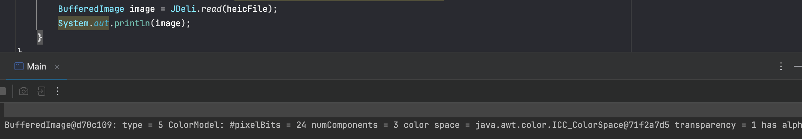Click the JDeli class reference
Viewport: 802px width, 139px height.
(x=183, y=9)
